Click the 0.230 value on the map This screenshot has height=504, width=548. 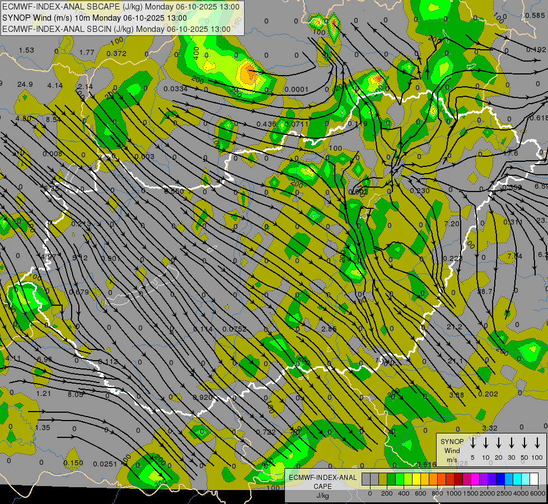(420, 190)
